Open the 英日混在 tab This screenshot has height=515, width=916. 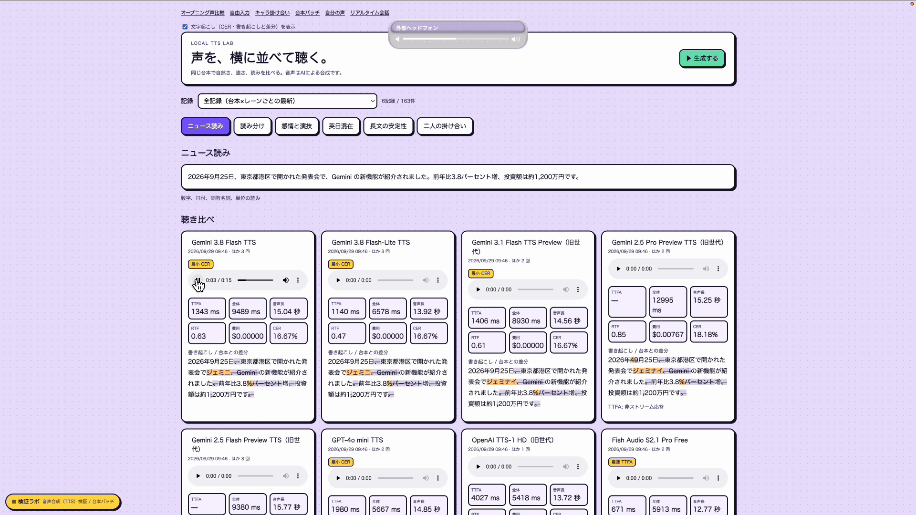click(x=341, y=126)
